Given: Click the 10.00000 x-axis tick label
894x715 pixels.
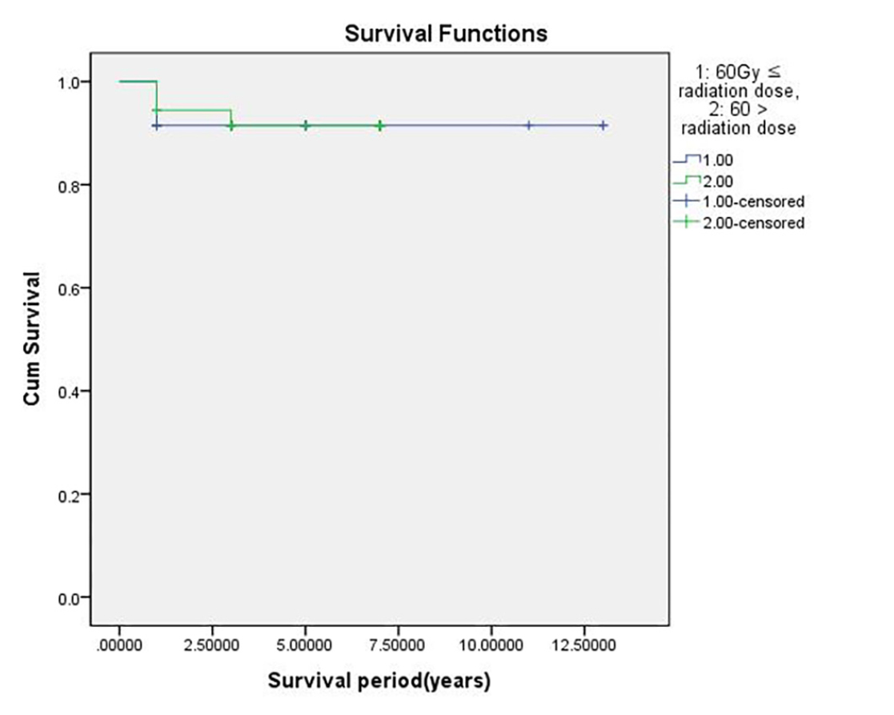Looking at the screenshot, I should click(491, 645).
